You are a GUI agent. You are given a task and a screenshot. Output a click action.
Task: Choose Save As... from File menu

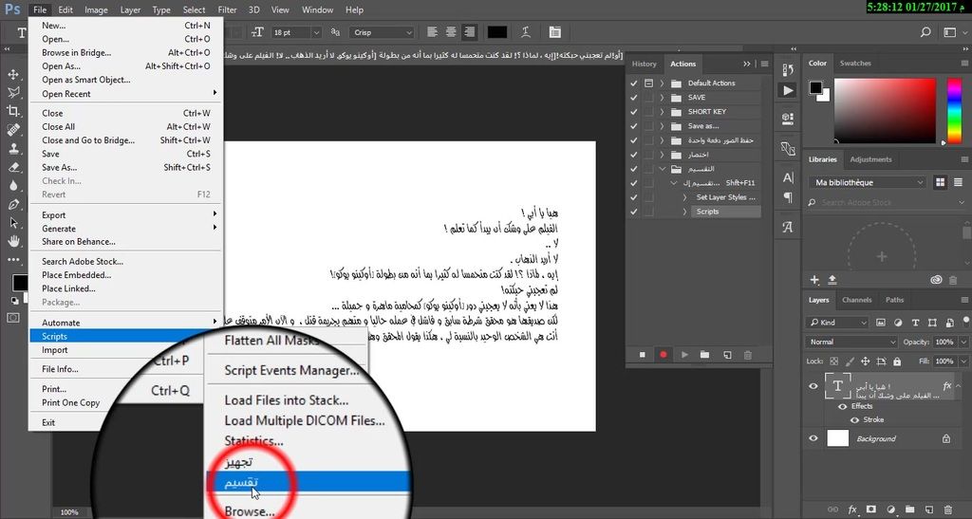126,167
